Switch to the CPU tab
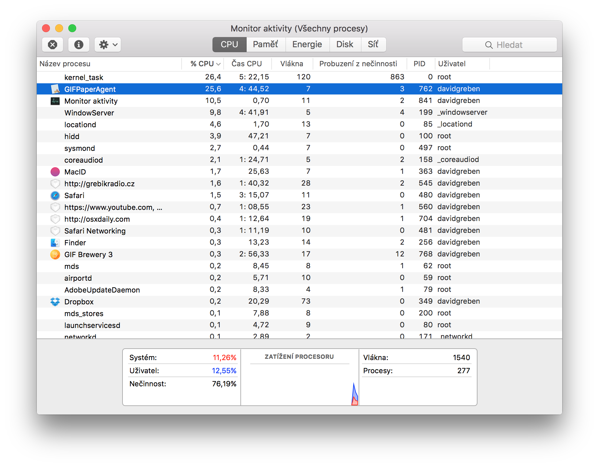This screenshot has height=467, width=599. point(229,45)
